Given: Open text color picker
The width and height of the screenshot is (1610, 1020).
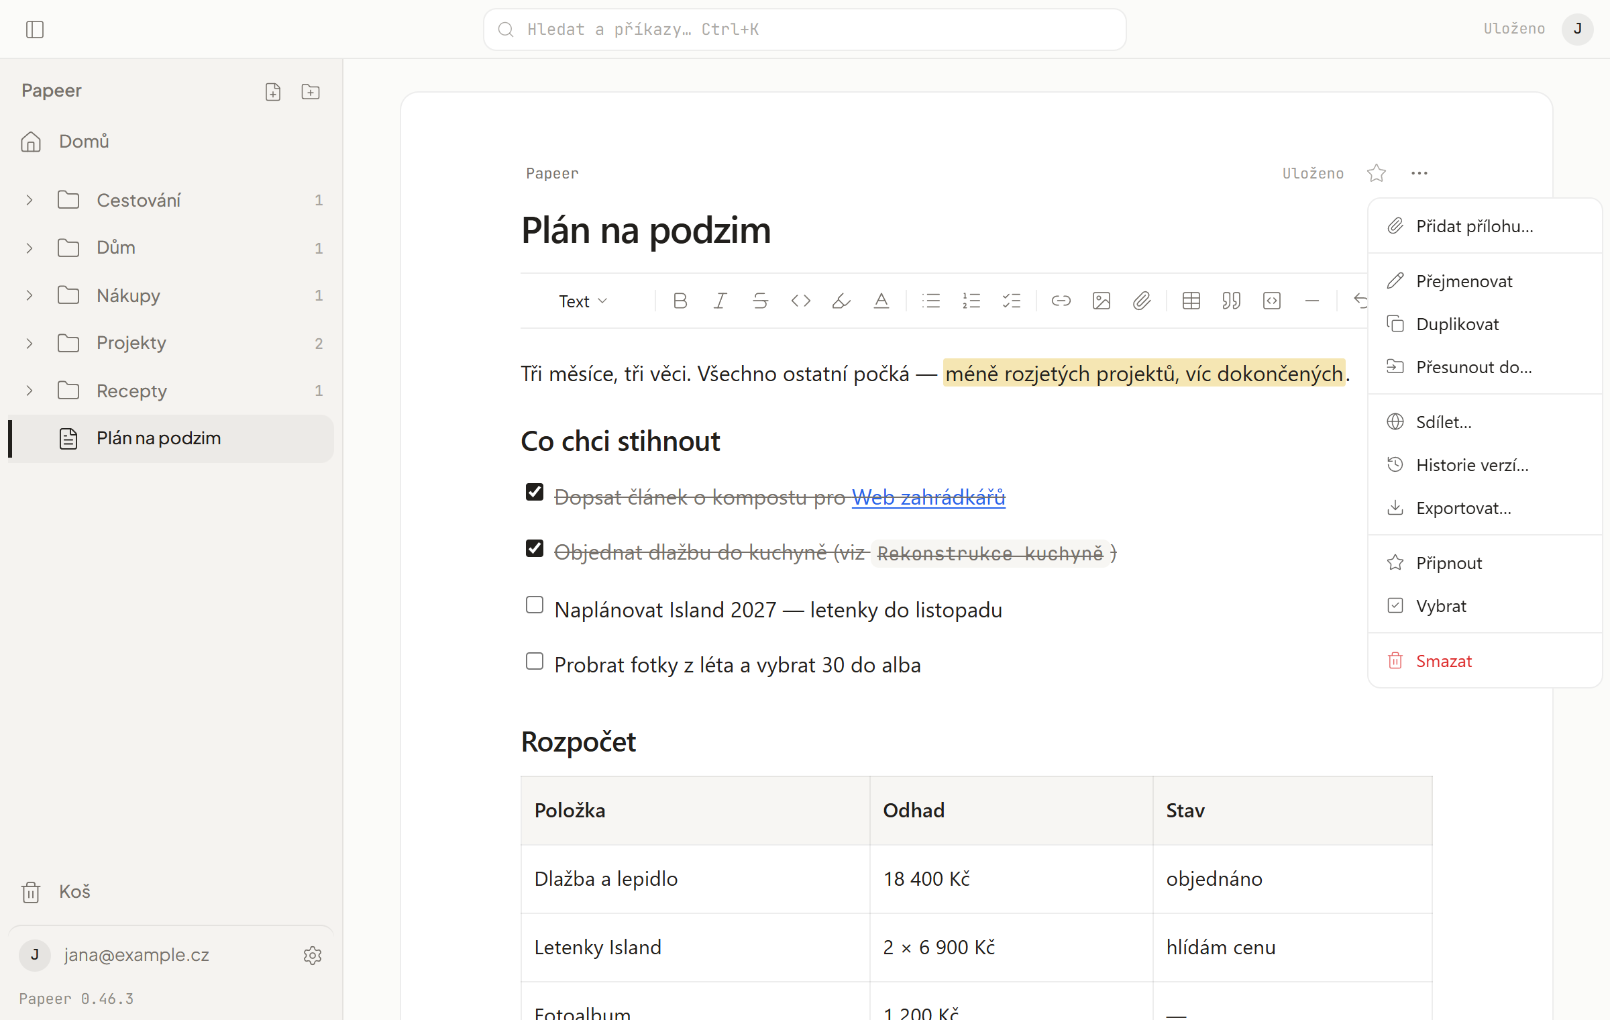Looking at the screenshot, I should (x=881, y=301).
